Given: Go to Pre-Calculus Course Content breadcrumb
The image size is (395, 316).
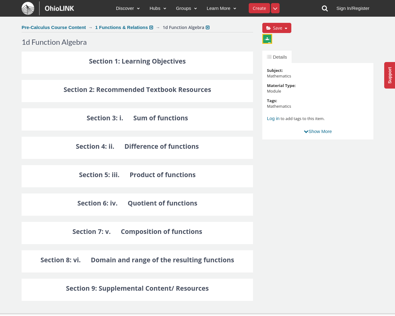Looking at the screenshot, I should [54, 27].
